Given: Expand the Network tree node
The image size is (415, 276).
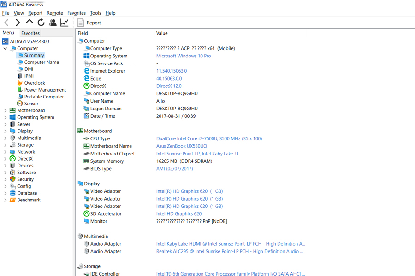Looking at the screenshot, I should (x=5, y=152).
